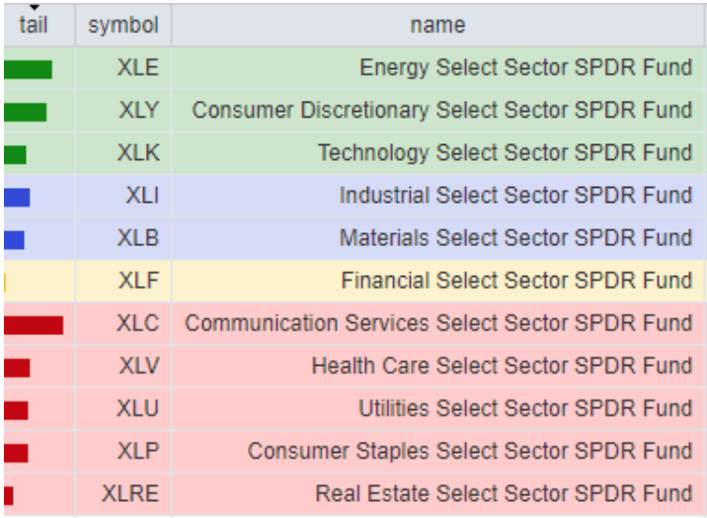
Task: Click the yellow tail bar for XLF
Action: (x=5, y=283)
